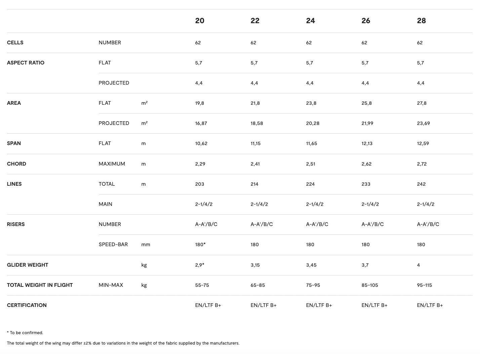Click the CHORD row label
This screenshot has height=354, width=480.
coord(16,164)
